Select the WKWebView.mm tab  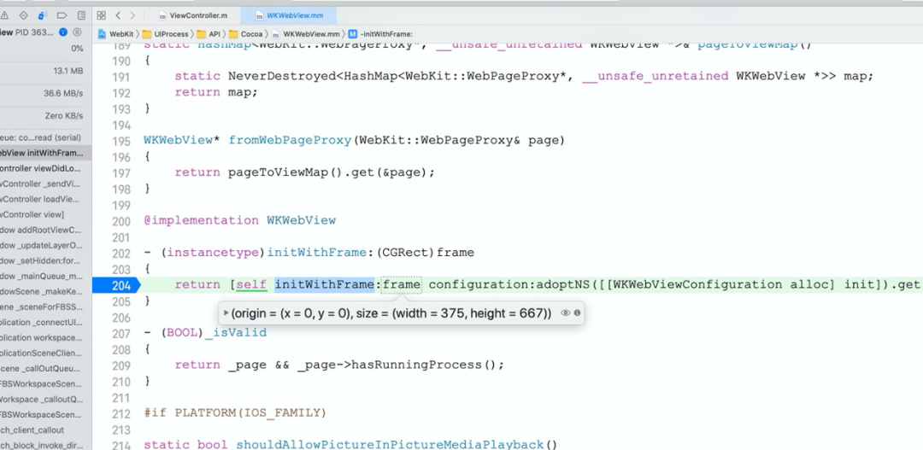(290, 15)
